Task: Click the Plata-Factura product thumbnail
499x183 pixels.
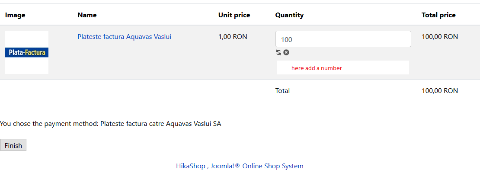Action: pyautogui.click(x=27, y=52)
